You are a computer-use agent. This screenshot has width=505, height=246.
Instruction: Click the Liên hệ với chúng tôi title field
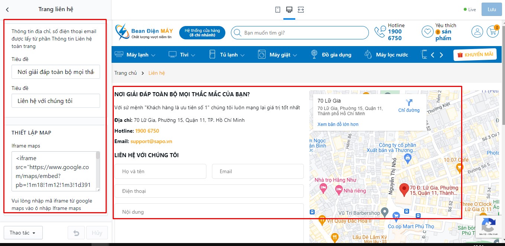[56, 101]
